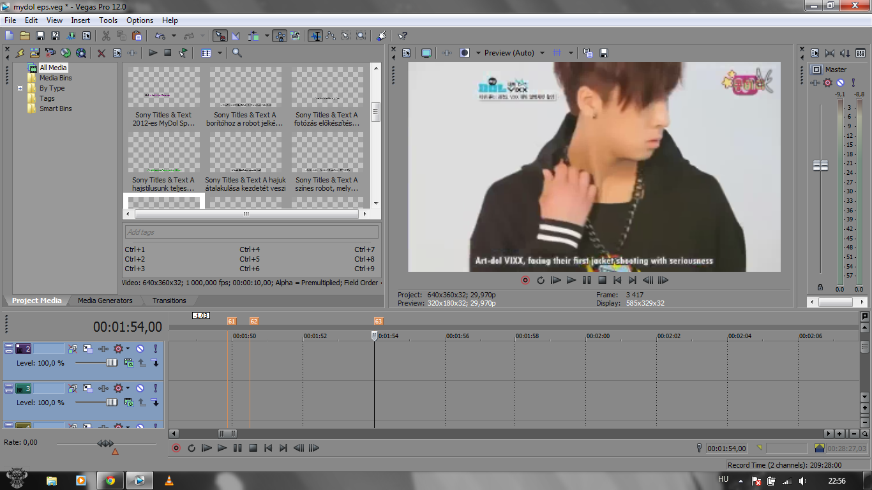872x490 pixels.
Task: Solo track 2 with exclamation button
Action: coord(155,349)
